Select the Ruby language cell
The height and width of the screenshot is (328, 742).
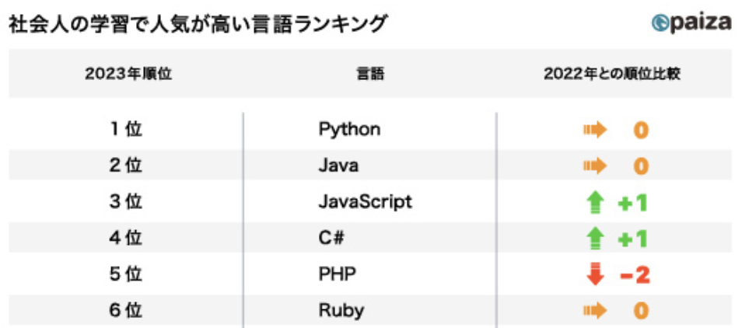pos(341,312)
